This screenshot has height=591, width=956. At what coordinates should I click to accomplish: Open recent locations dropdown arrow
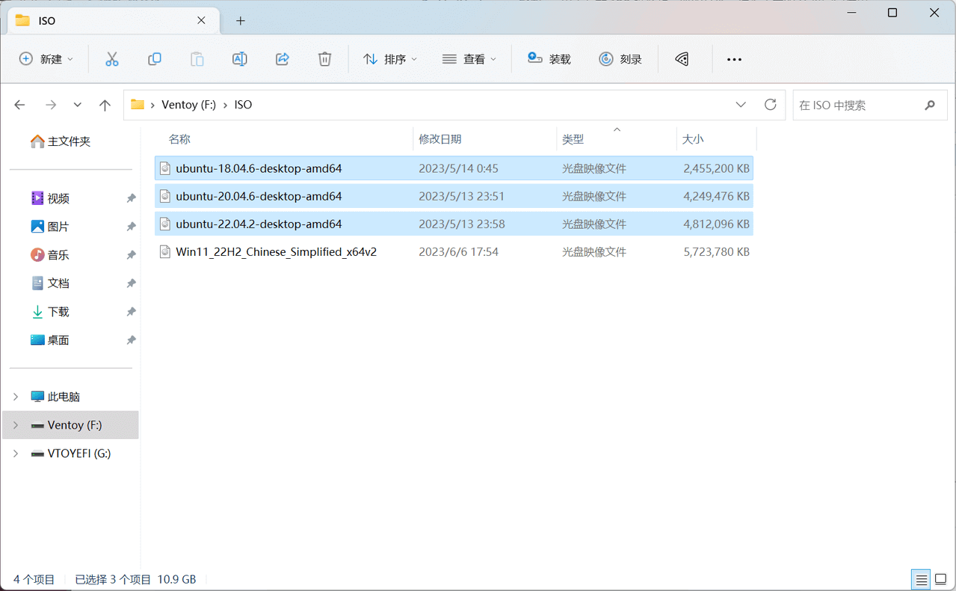point(78,105)
